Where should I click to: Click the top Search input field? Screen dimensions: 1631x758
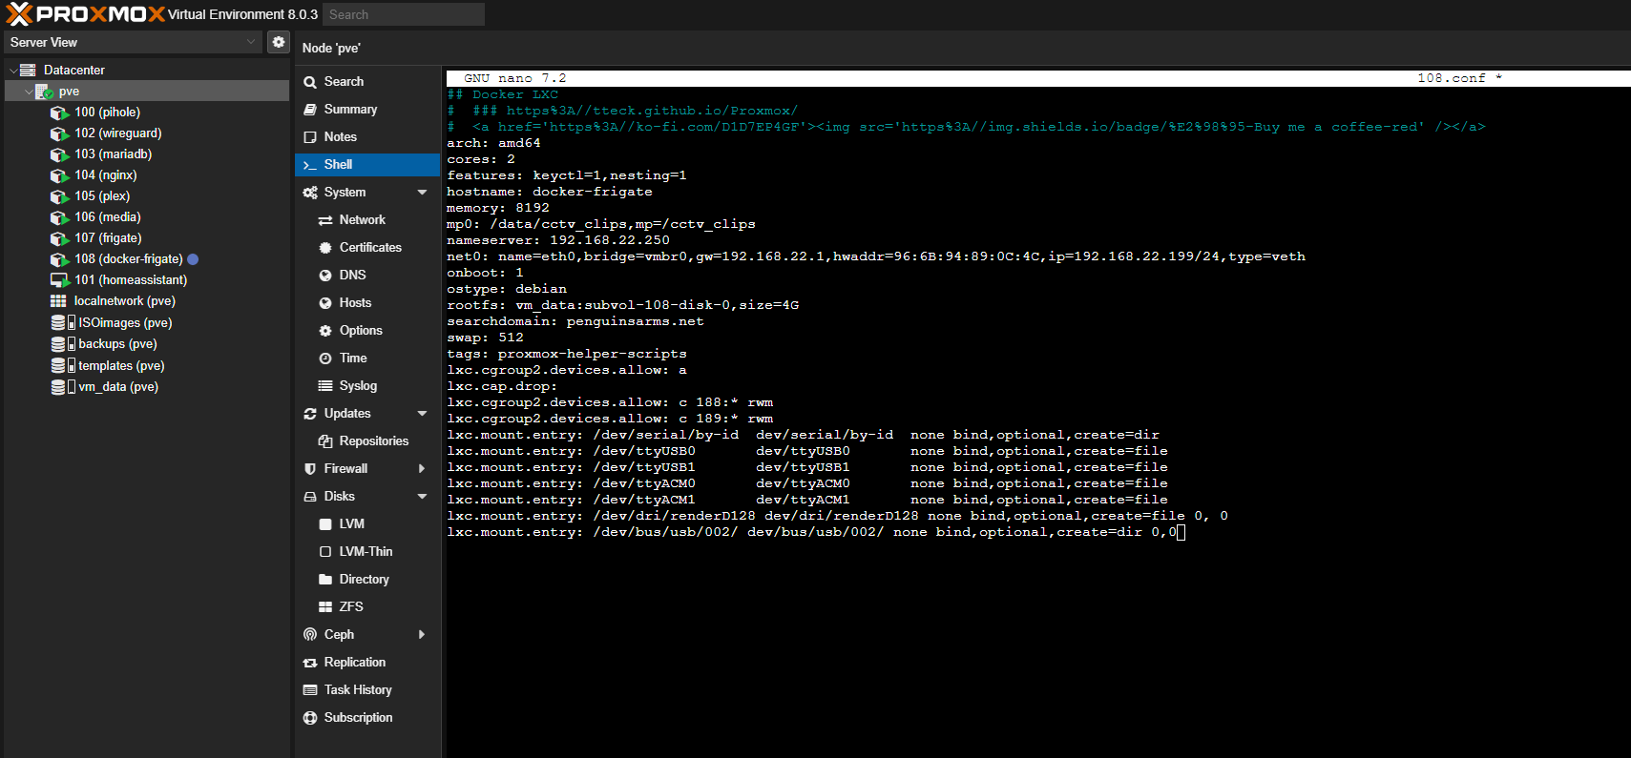(404, 14)
